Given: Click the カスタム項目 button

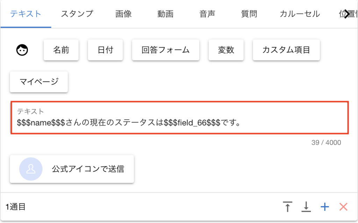Looking at the screenshot, I should click(286, 50).
